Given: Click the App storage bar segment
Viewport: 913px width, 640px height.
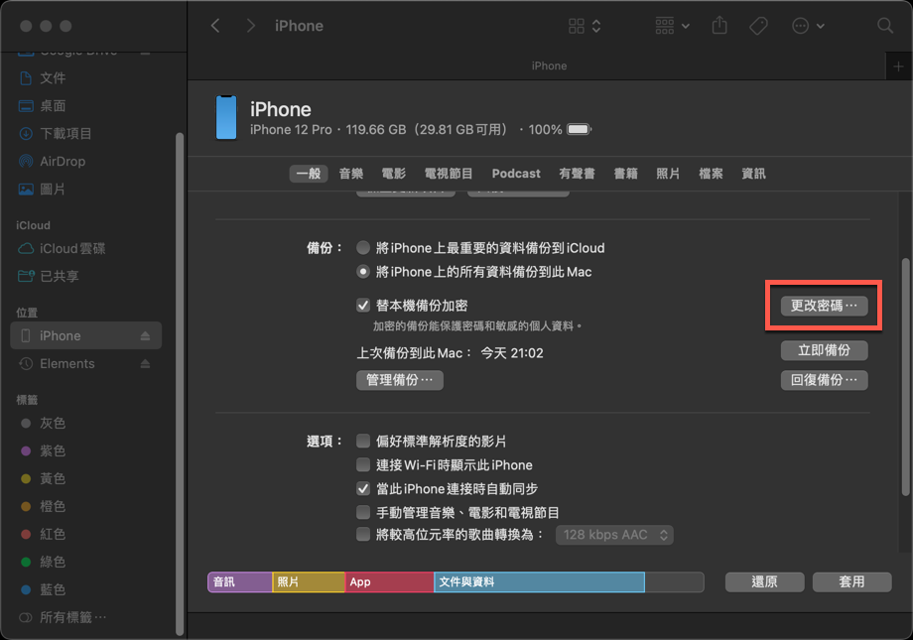Looking at the screenshot, I should [390, 582].
